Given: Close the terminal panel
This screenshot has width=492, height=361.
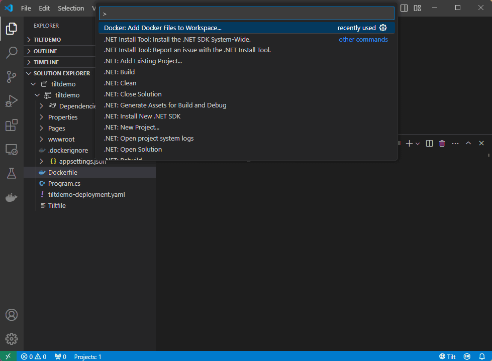Looking at the screenshot, I should coord(481,143).
